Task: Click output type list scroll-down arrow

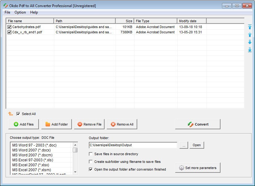Action: (75, 172)
